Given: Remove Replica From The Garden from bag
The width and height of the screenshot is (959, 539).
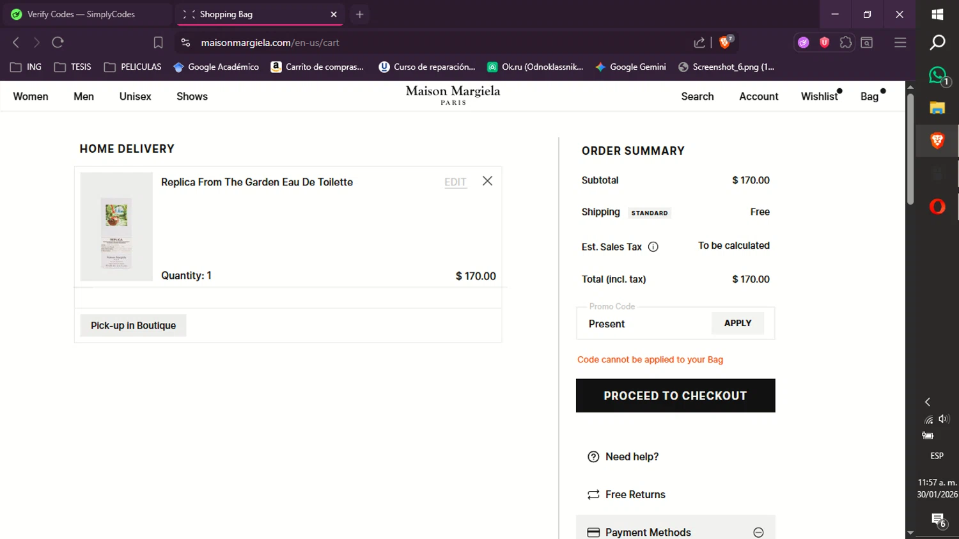Looking at the screenshot, I should [x=487, y=181].
